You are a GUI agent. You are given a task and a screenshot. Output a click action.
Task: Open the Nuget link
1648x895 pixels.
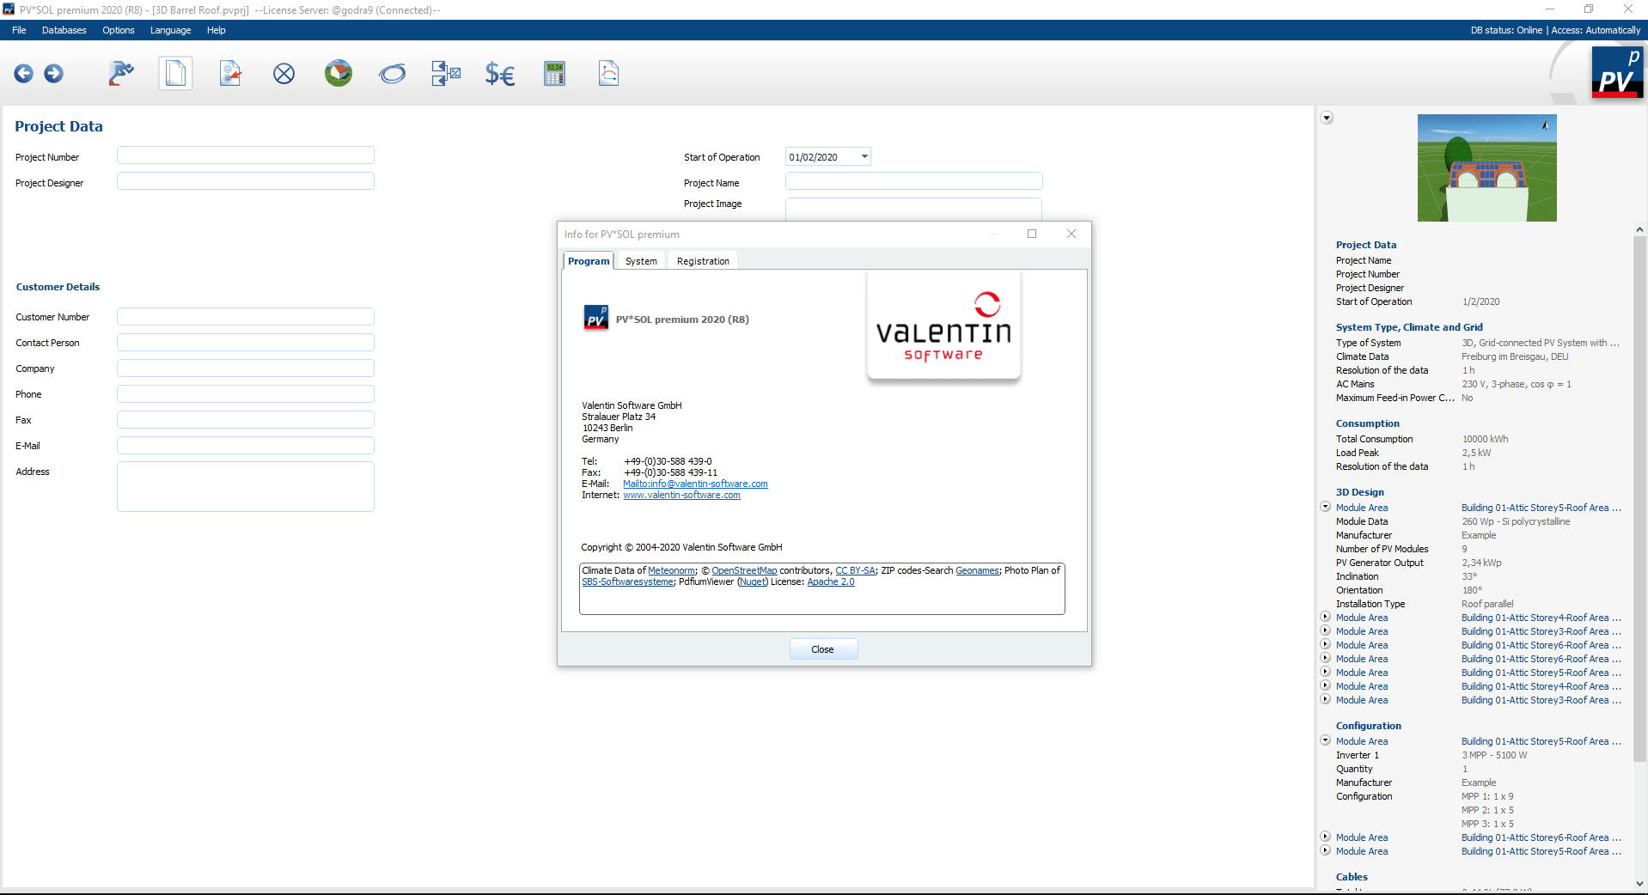(753, 581)
